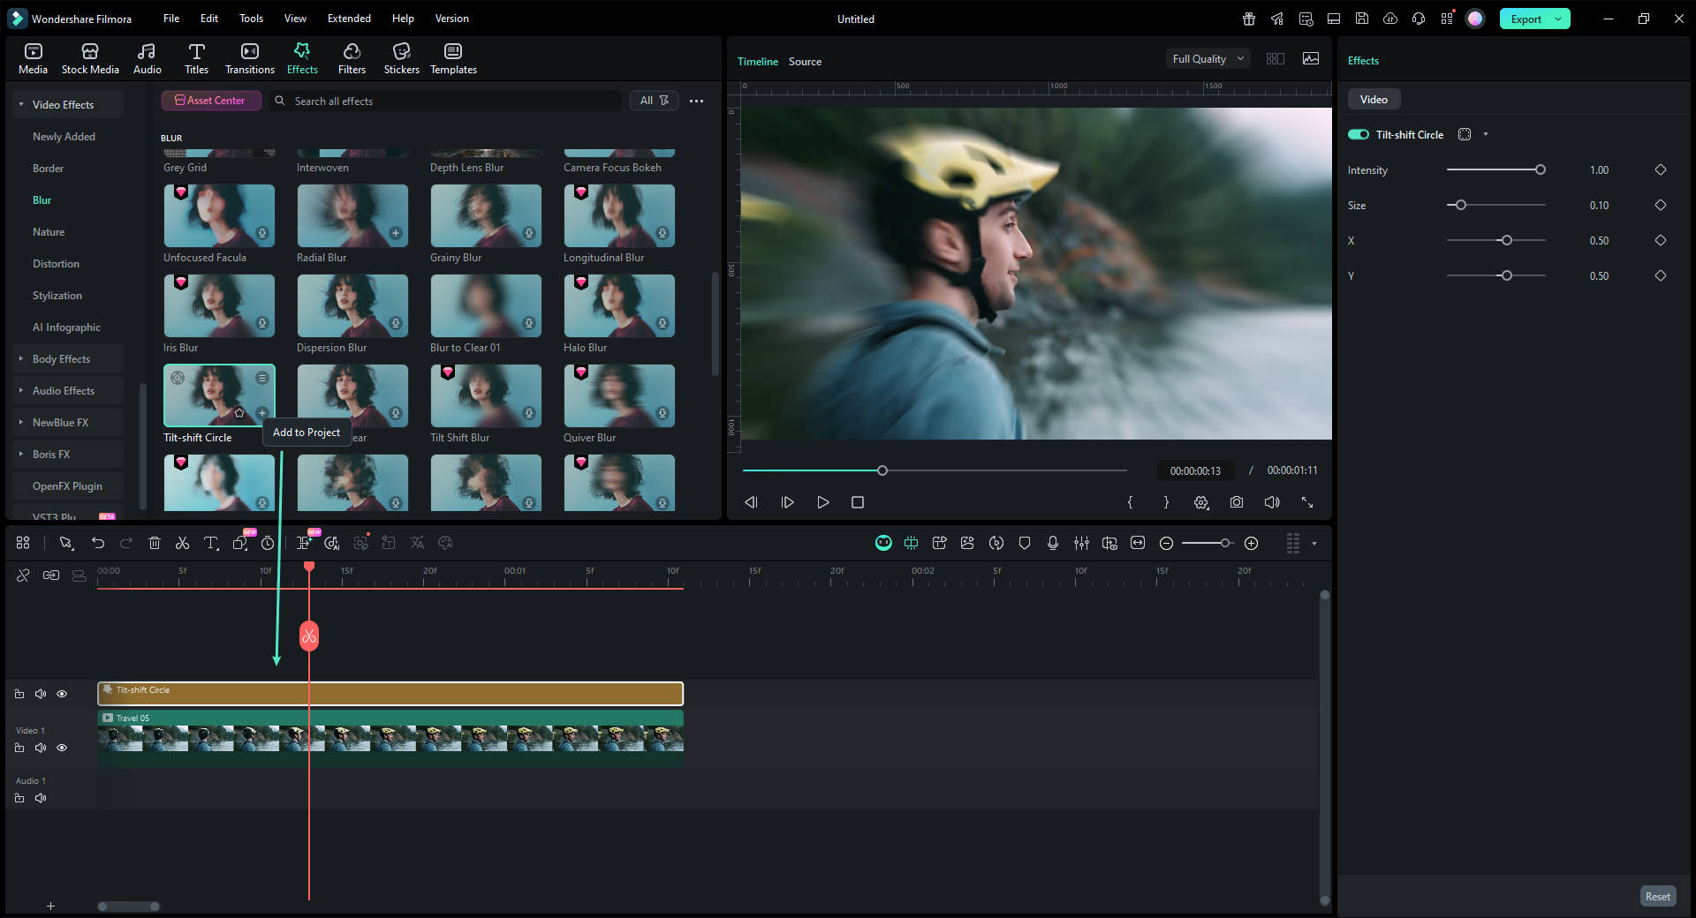This screenshot has width=1696, height=918.
Task: Click the Reset button
Action: tap(1657, 896)
